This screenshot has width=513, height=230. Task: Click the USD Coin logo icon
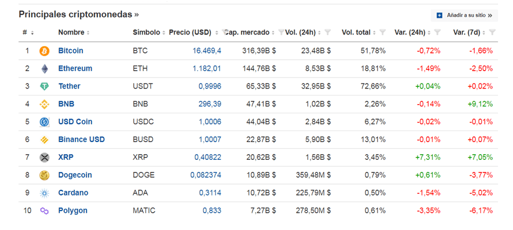pyautogui.click(x=44, y=122)
